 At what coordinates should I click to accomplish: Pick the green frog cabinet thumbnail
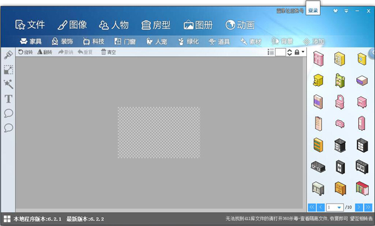pos(340,81)
